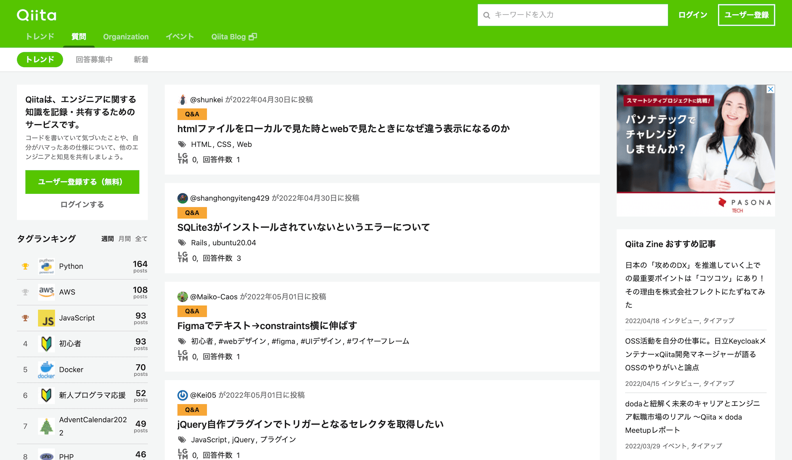Click ユーザー登録する（無料） button
The width and height of the screenshot is (792, 460).
pos(82,182)
